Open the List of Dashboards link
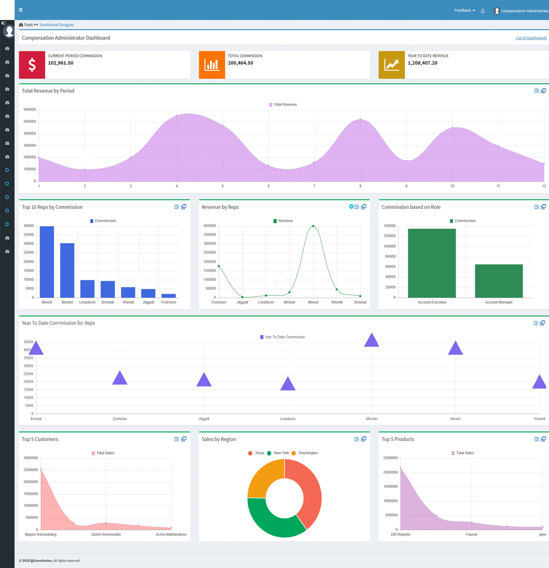This screenshot has height=568, width=549. tap(531, 38)
